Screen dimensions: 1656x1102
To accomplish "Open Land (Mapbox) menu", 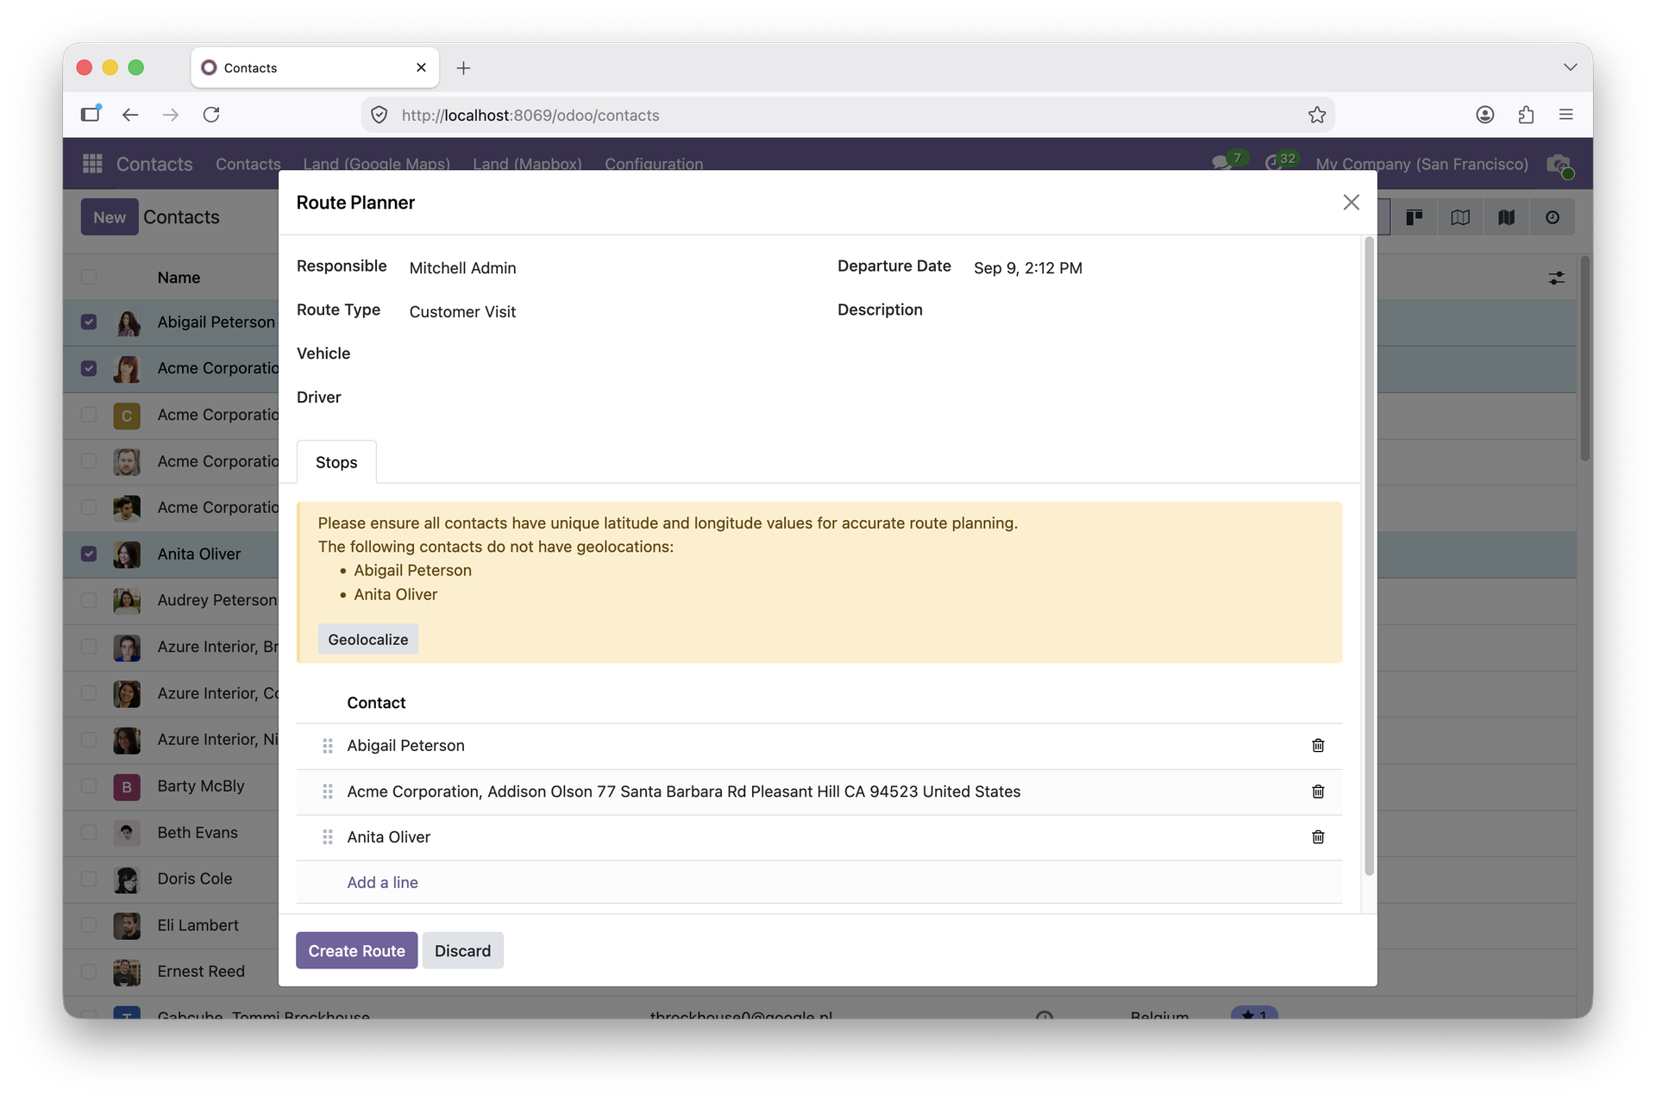I will tap(527, 164).
